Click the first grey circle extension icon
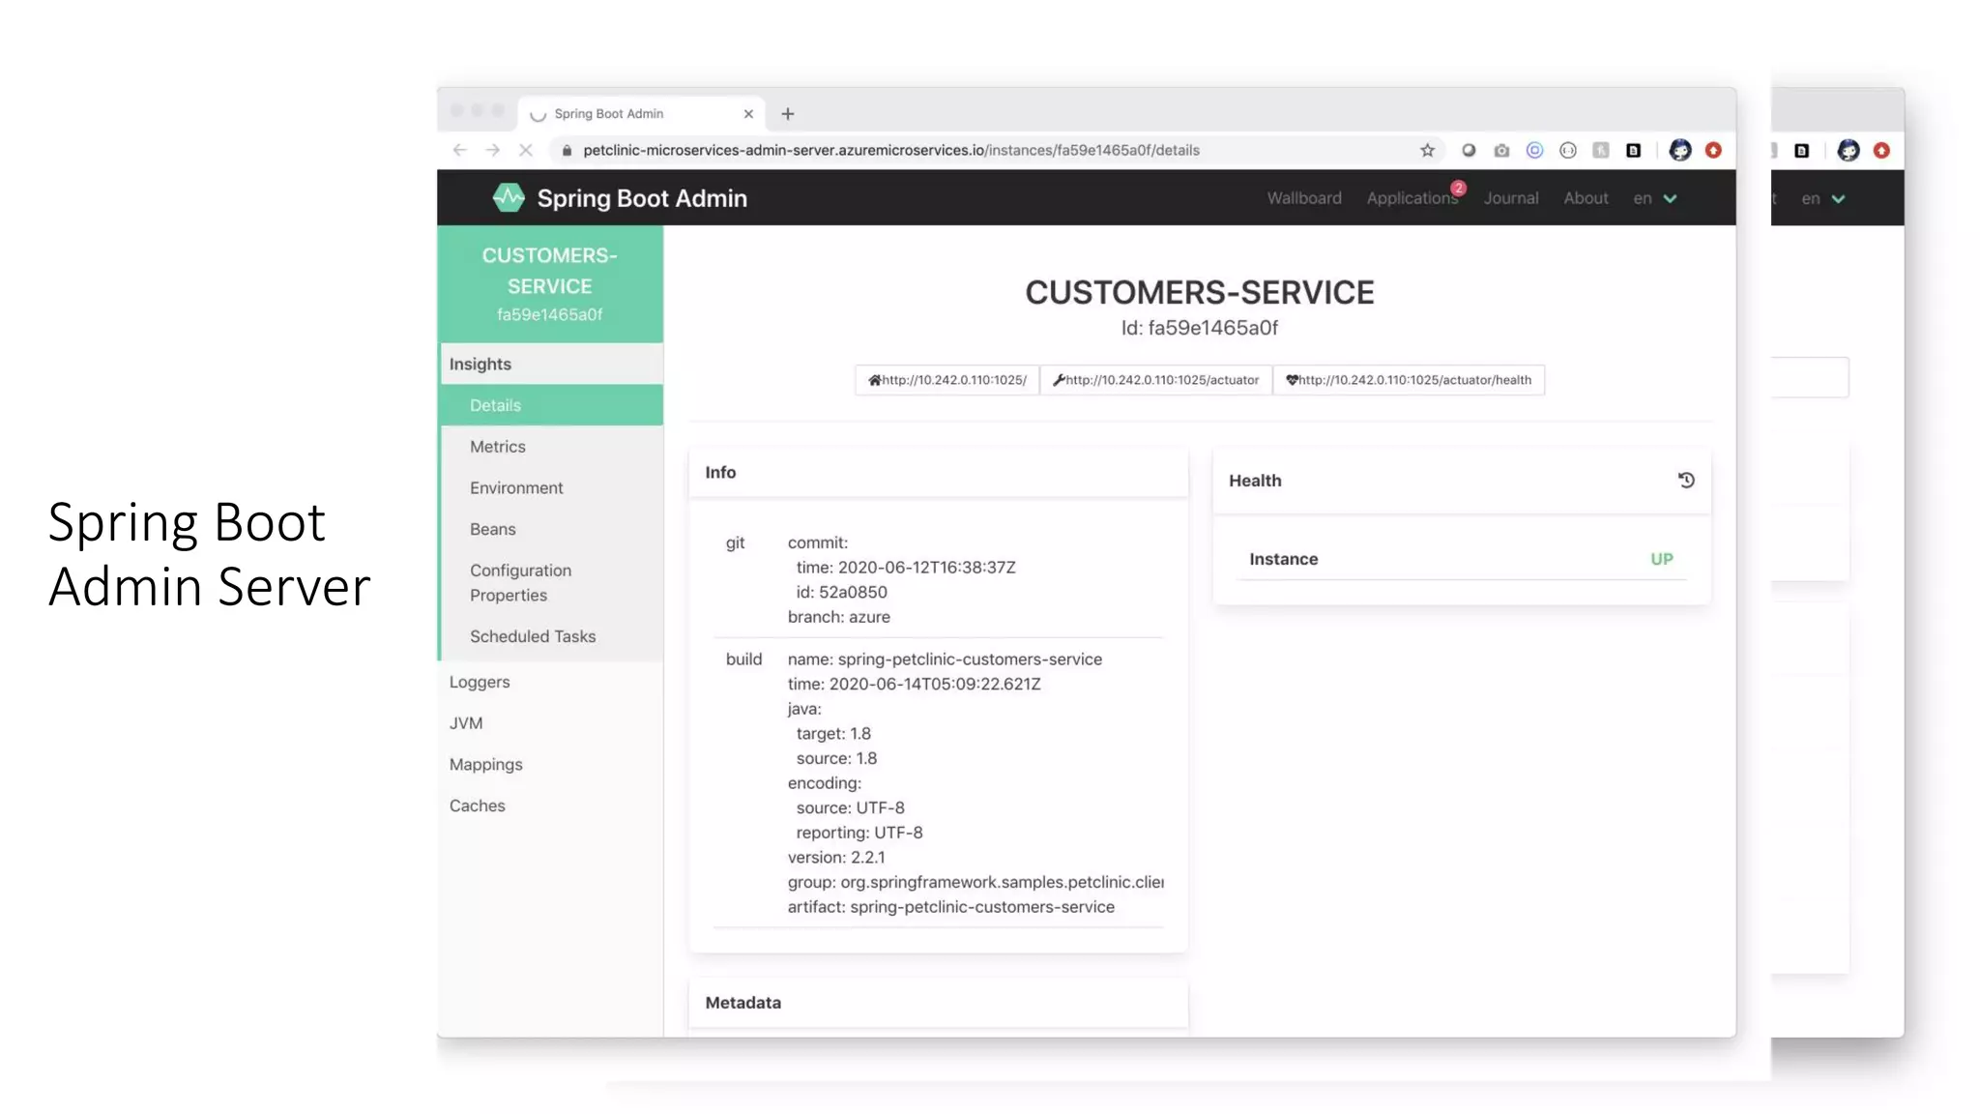 pos(1469,150)
